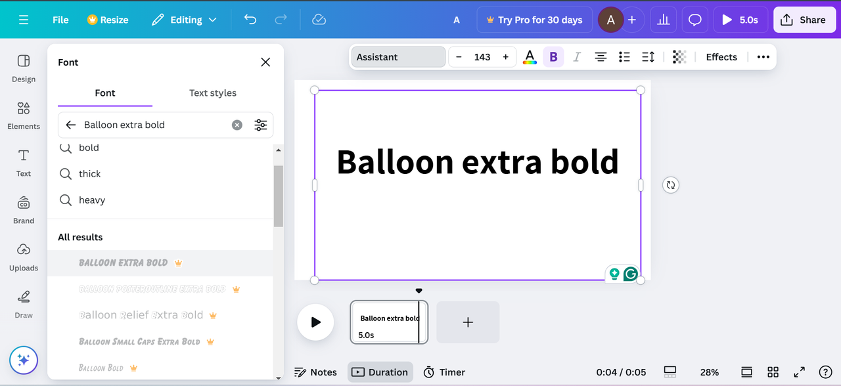
Task: Undo the last action
Action: point(250,20)
